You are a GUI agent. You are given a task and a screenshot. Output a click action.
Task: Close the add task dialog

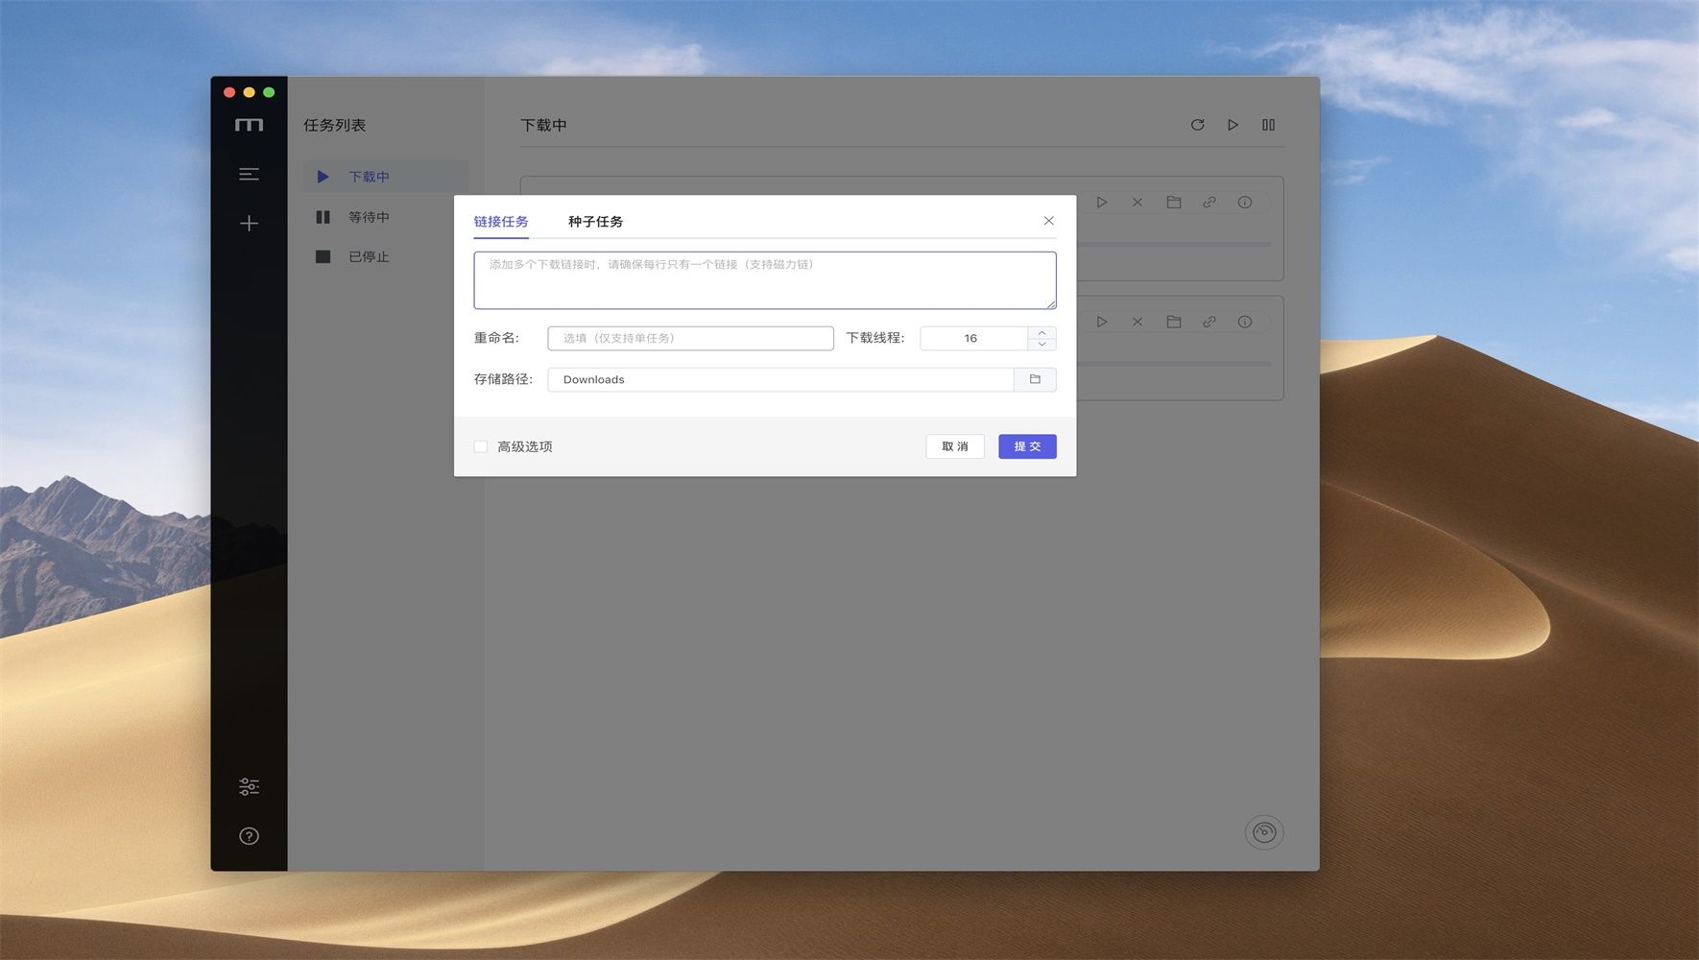coord(1048,221)
